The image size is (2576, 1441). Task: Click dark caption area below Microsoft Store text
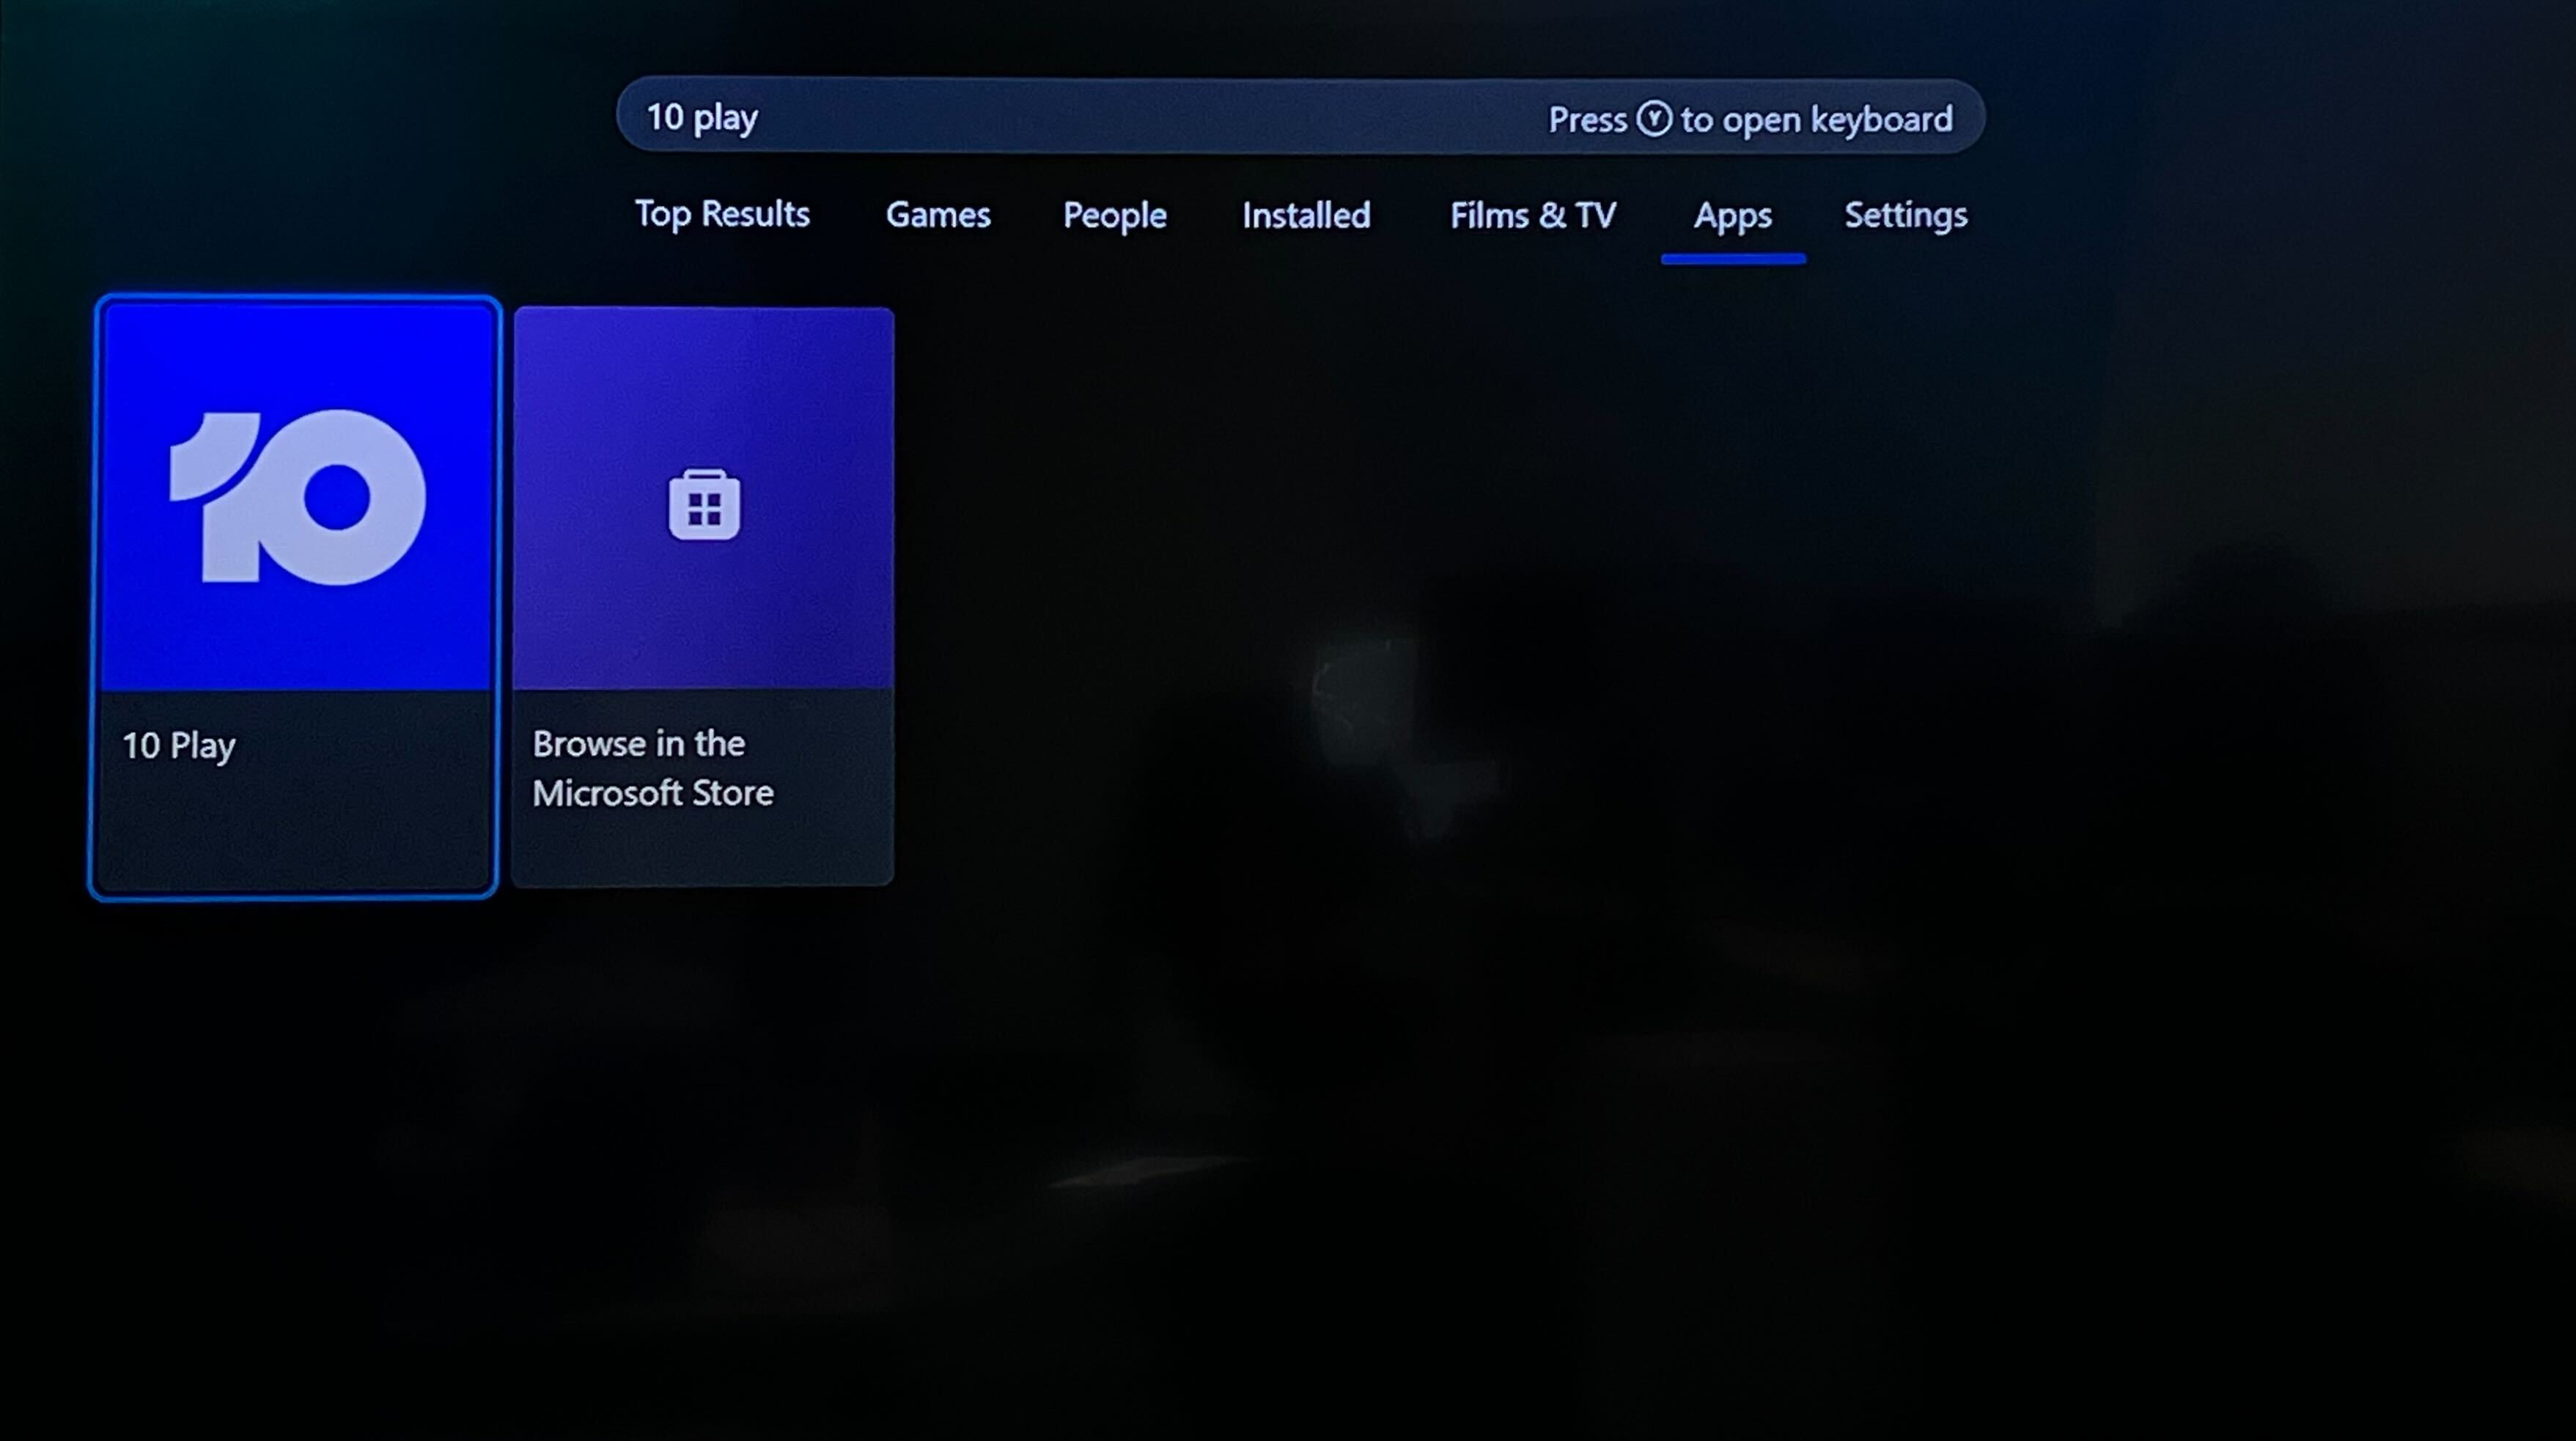704,850
